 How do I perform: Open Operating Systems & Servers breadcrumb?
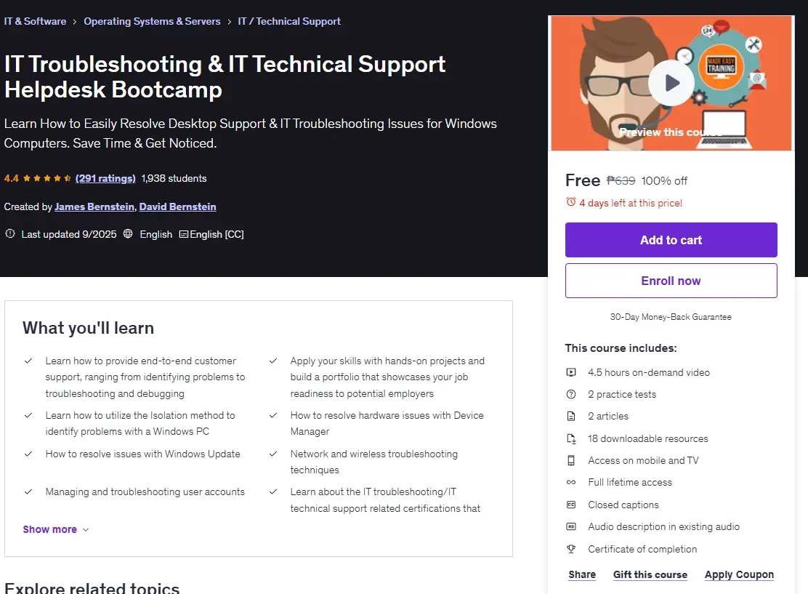click(x=152, y=21)
